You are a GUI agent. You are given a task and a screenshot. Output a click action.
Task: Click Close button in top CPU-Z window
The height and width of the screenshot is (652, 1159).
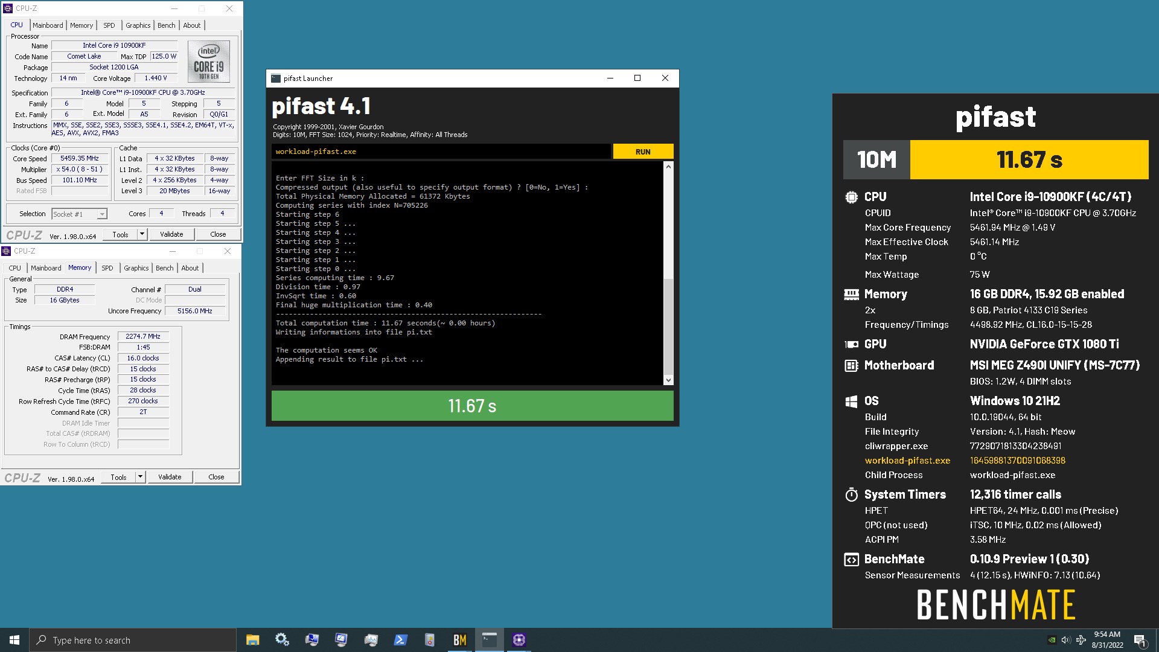tap(218, 234)
